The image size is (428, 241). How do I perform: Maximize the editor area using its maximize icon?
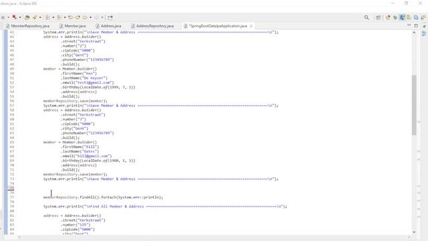pyautogui.click(x=416, y=25)
